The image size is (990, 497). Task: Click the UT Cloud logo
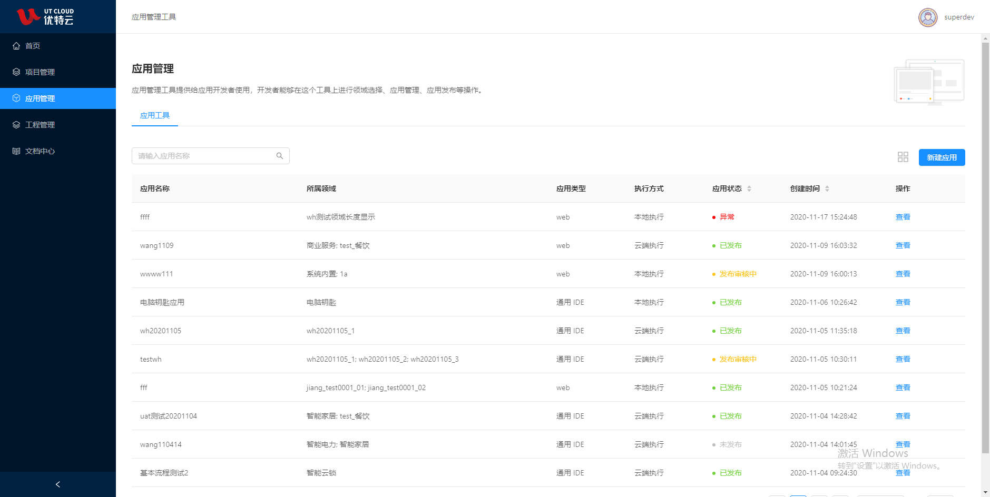45,17
